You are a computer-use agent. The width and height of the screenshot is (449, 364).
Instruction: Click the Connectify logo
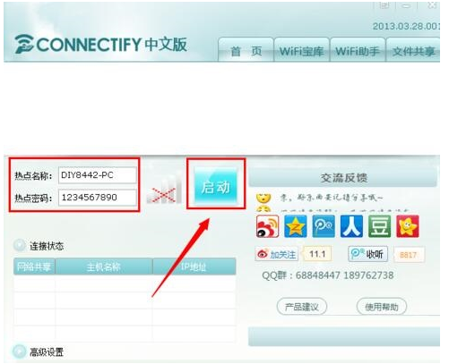click(x=101, y=45)
